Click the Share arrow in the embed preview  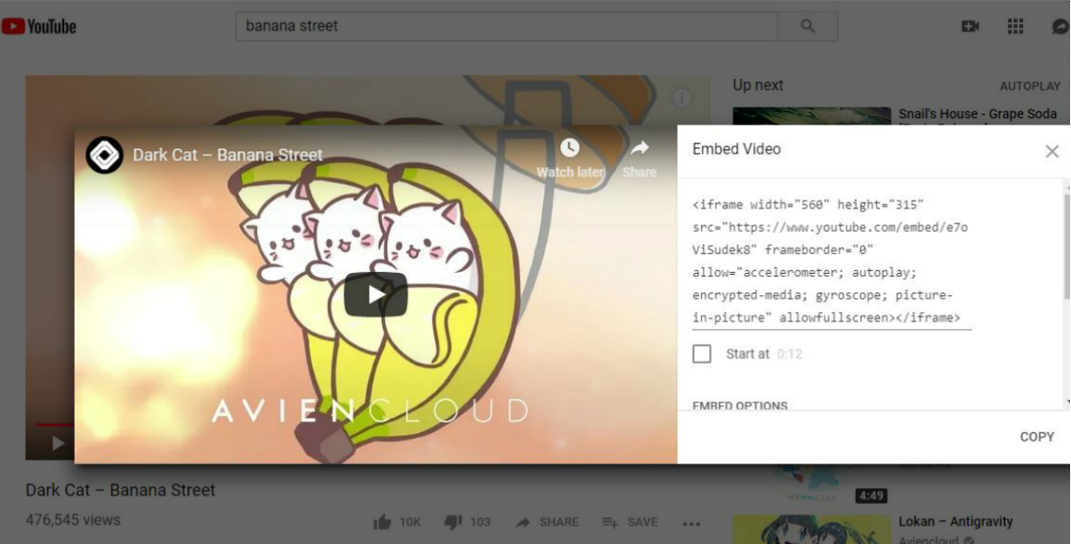point(640,158)
